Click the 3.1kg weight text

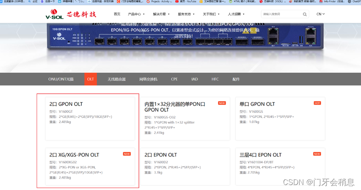pyautogui.click(x=158, y=172)
